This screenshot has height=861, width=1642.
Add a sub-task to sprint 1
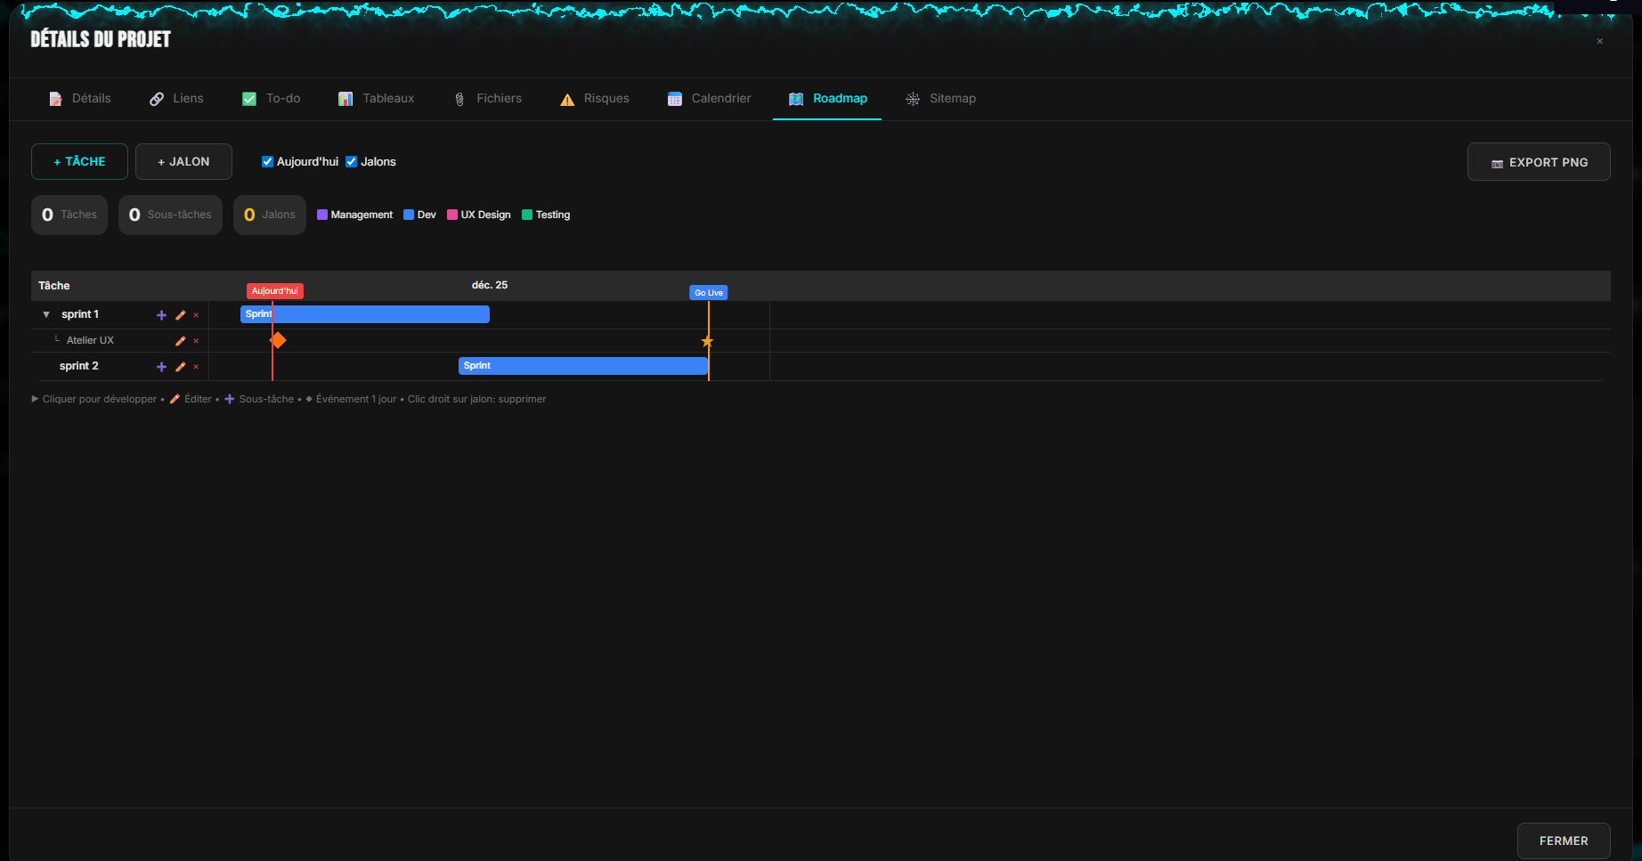[161, 315]
